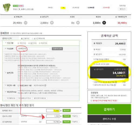This screenshot has width=135, height=125.
Task: Select the 실시간계좌이체 payment radio button
Action: pyautogui.click(x=32, y=38)
